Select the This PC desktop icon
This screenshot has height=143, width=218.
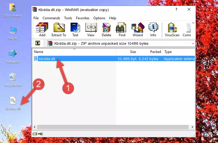click(13, 34)
